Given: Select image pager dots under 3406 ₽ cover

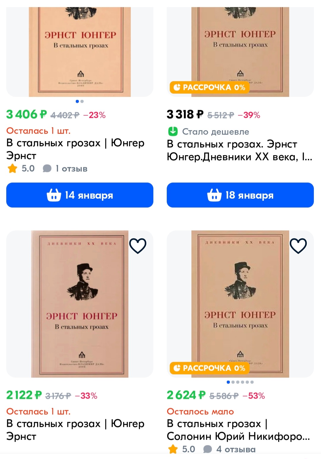Looking at the screenshot, I should point(80,101).
